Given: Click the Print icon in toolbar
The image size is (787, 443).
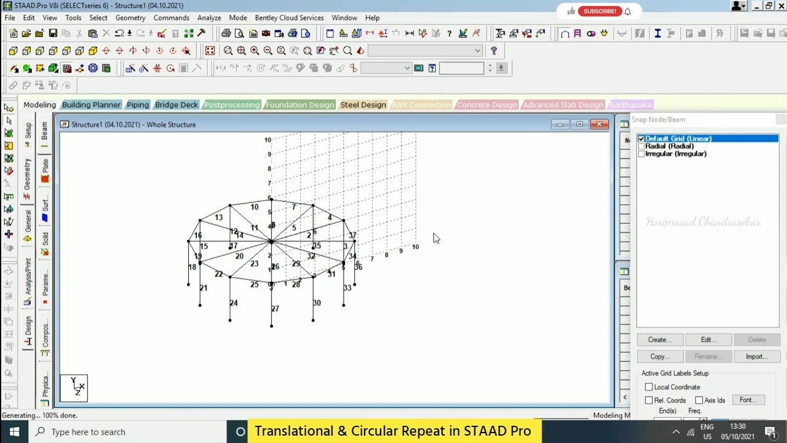Looking at the screenshot, I should [226, 33].
